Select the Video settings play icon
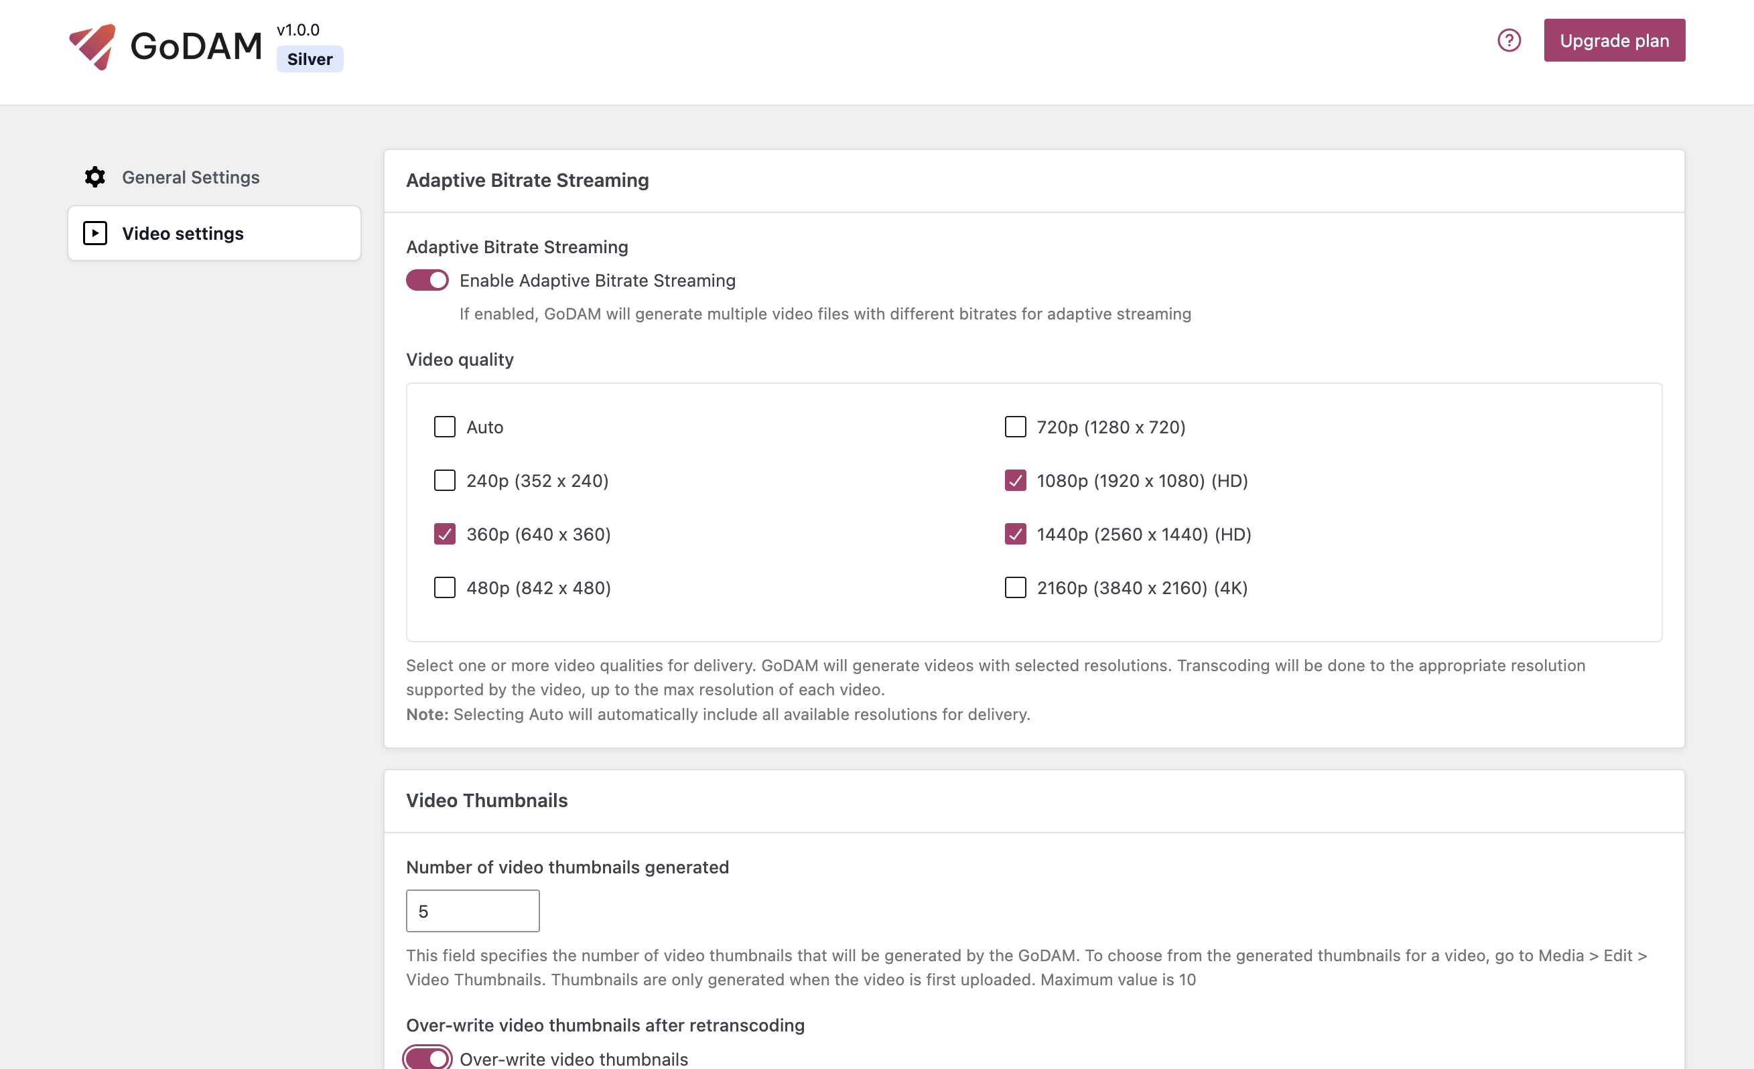 pos(94,232)
